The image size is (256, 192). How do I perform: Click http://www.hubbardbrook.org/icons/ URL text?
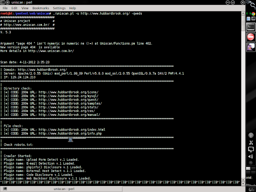(x=68, y=92)
